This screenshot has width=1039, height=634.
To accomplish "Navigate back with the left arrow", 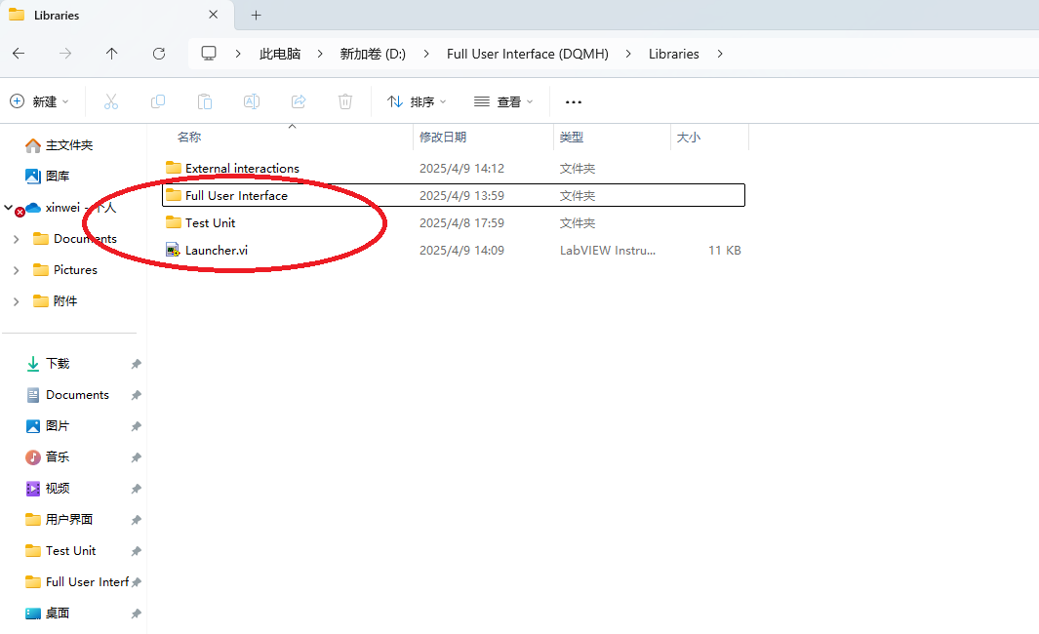I will pos(19,54).
